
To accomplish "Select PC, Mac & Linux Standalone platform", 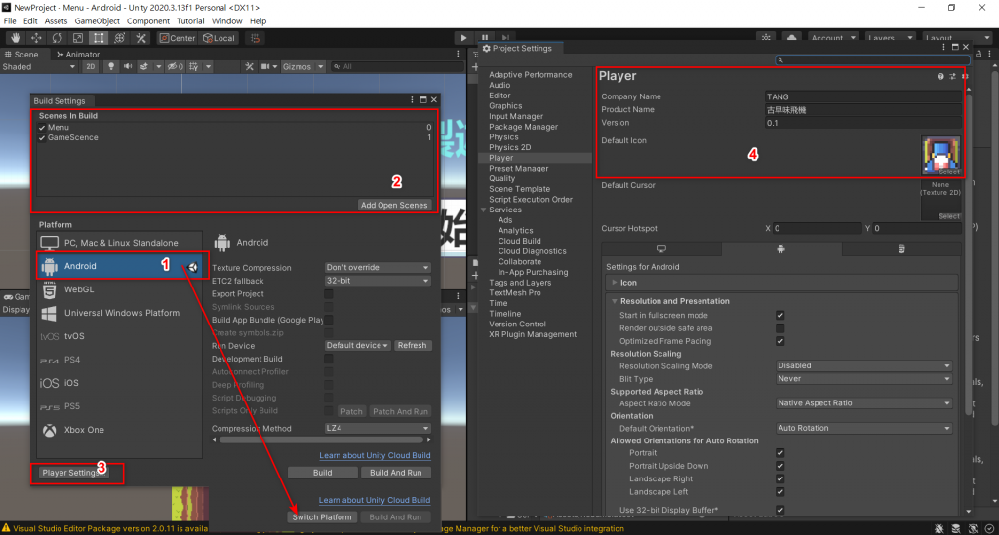I will point(120,243).
